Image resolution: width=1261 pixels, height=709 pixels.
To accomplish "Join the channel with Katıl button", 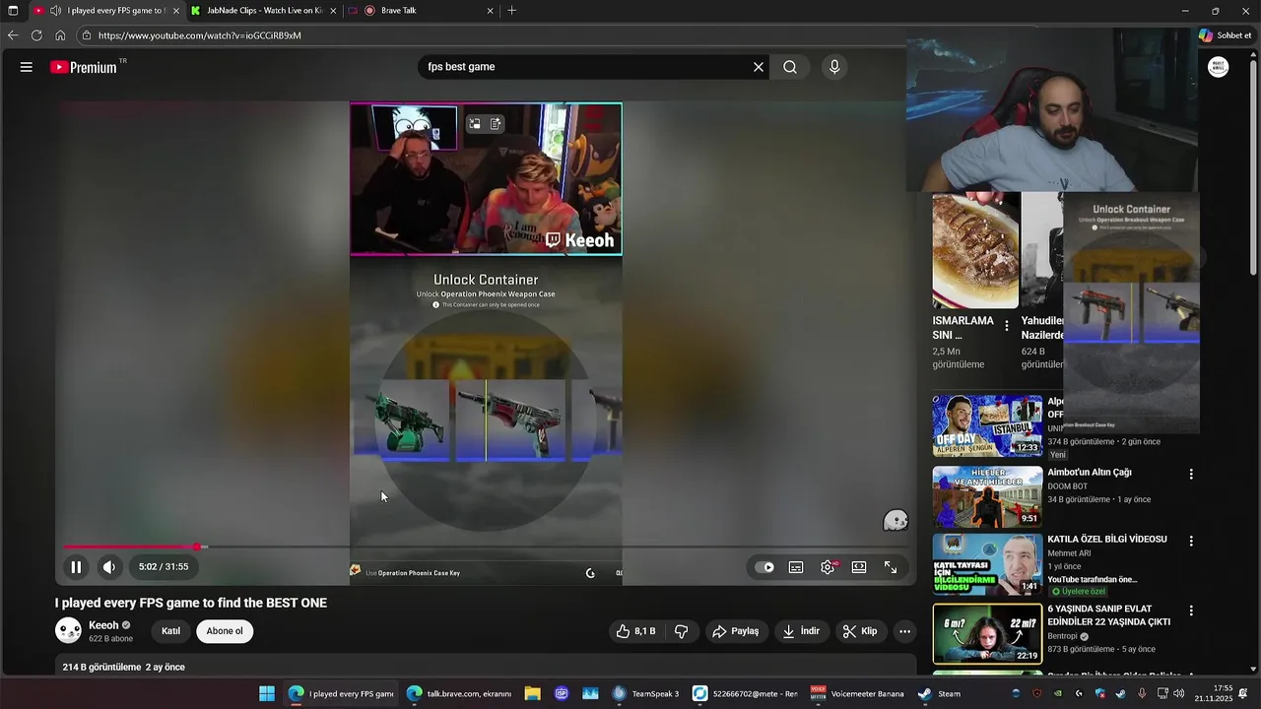I will tap(170, 631).
